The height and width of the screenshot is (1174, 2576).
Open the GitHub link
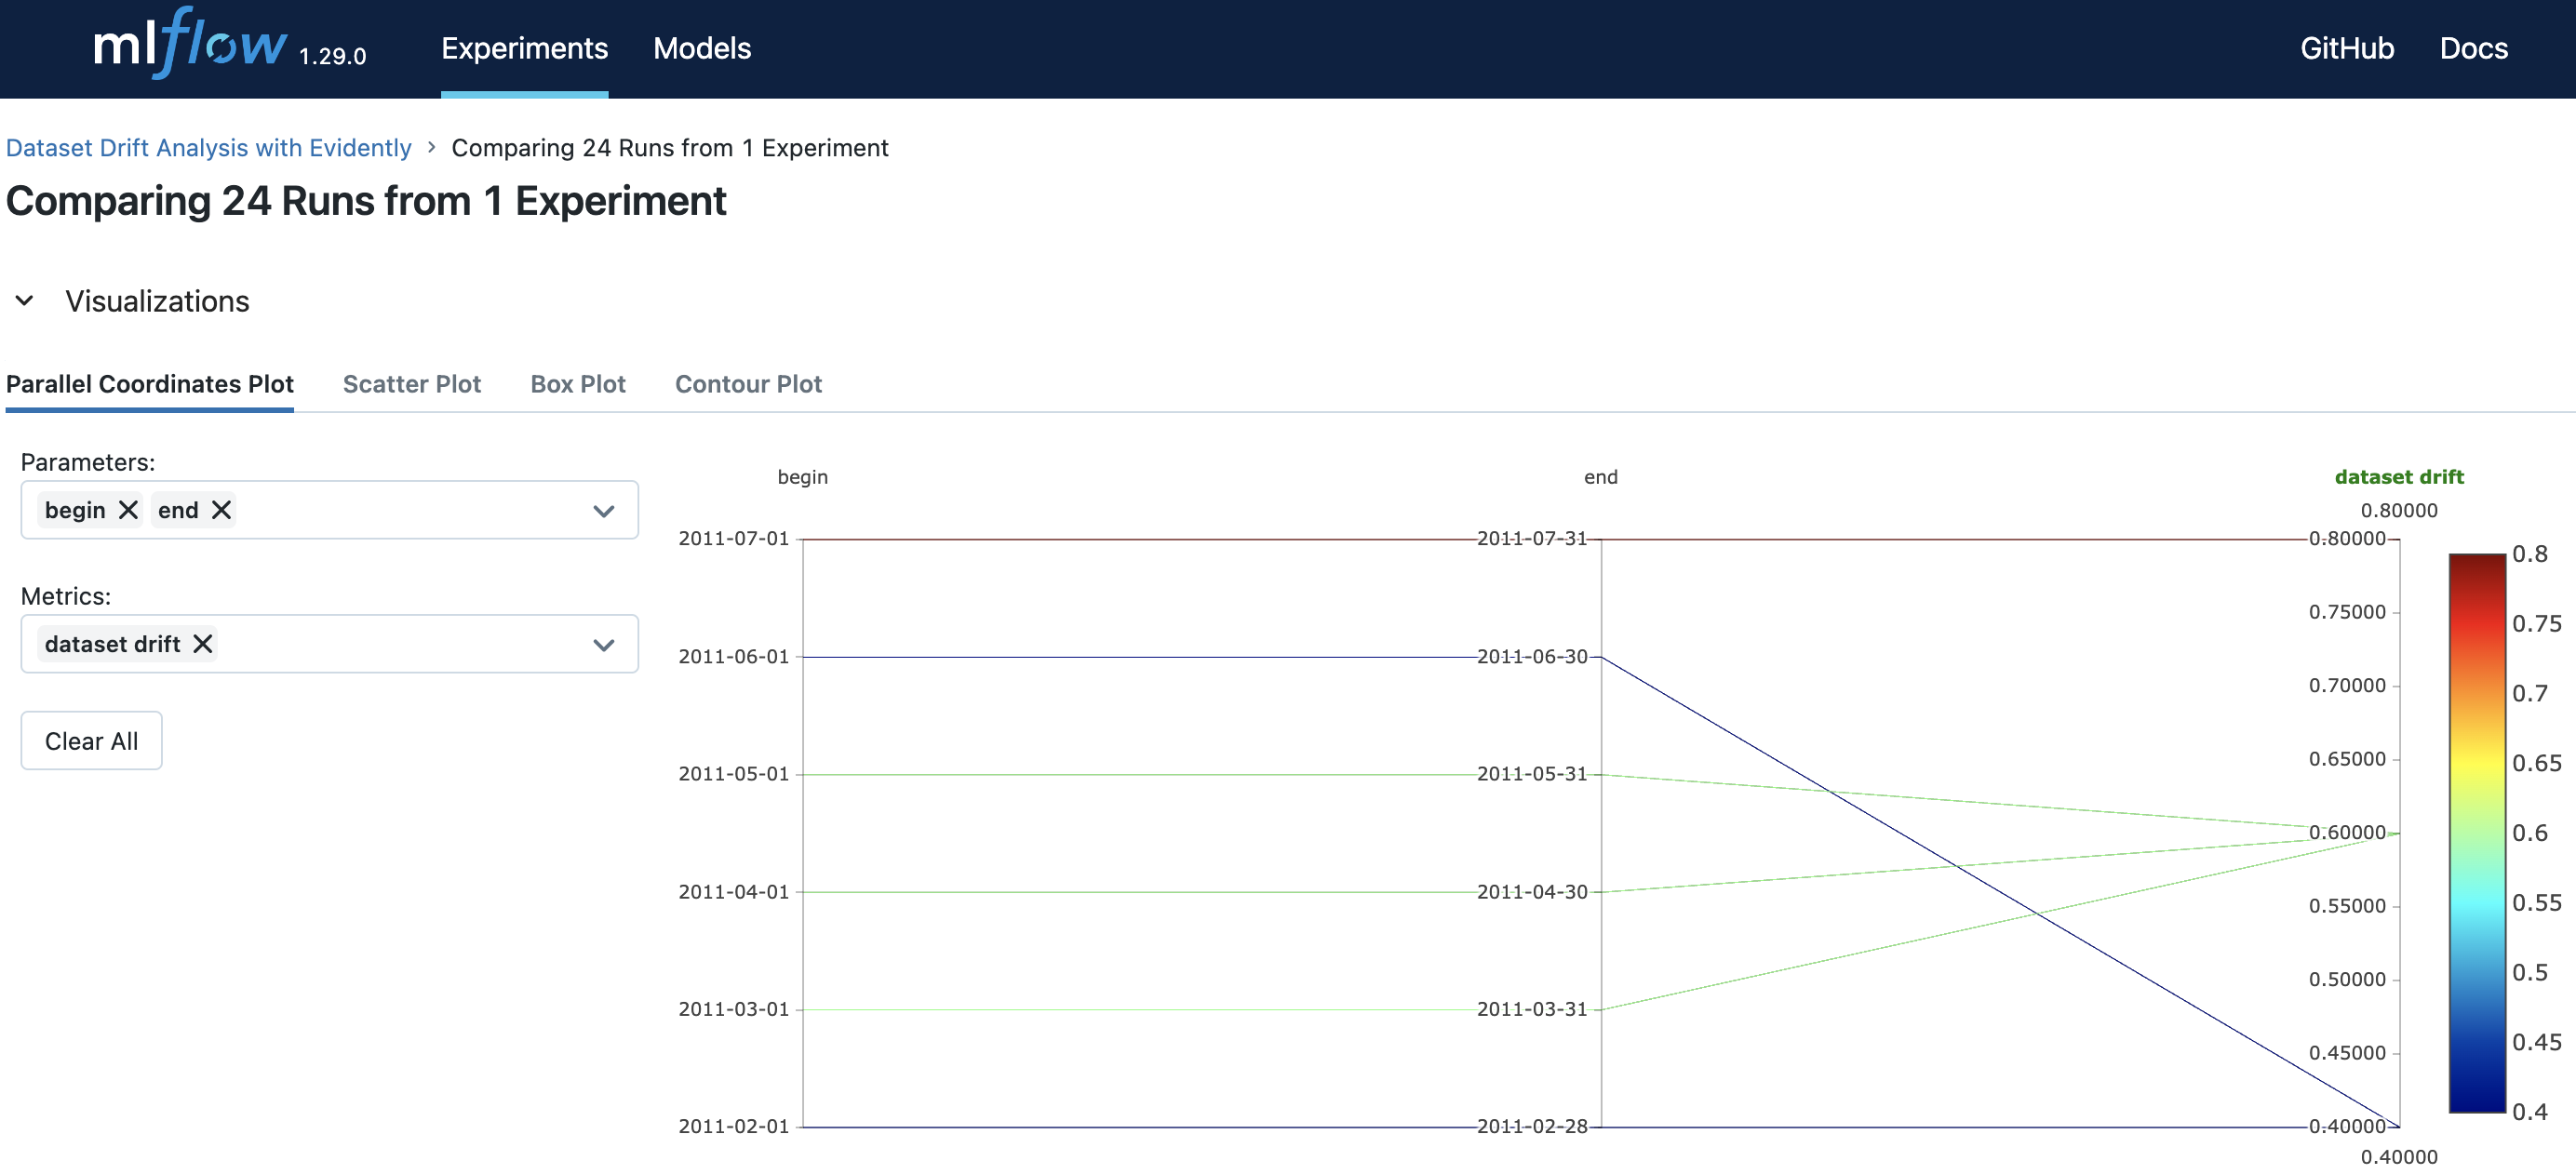pyautogui.click(x=2346, y=48)
